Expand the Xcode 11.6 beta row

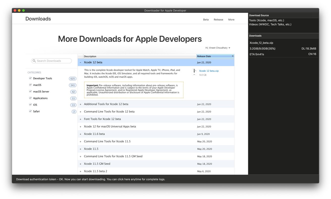[x=80, y=134]
